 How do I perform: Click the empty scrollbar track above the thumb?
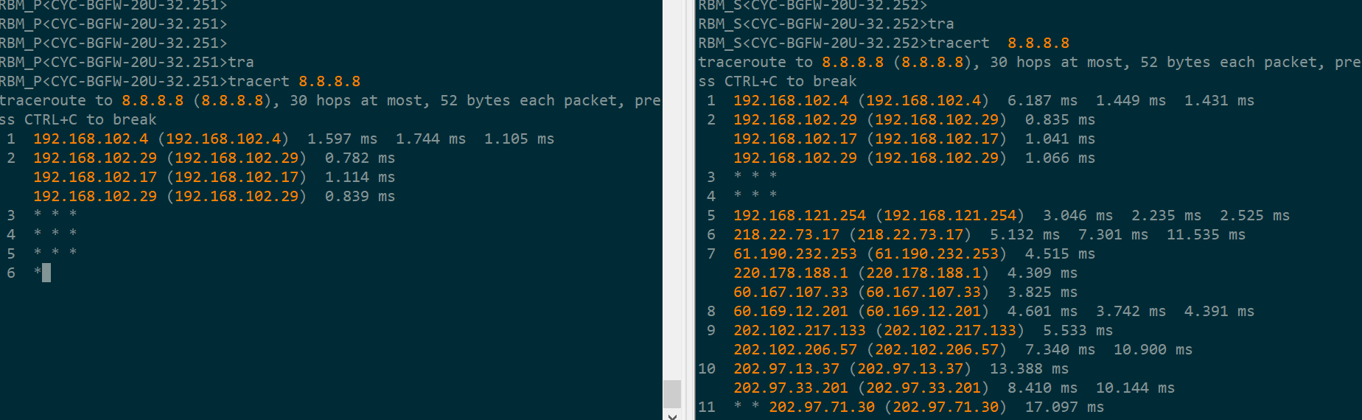click(671, 184)
